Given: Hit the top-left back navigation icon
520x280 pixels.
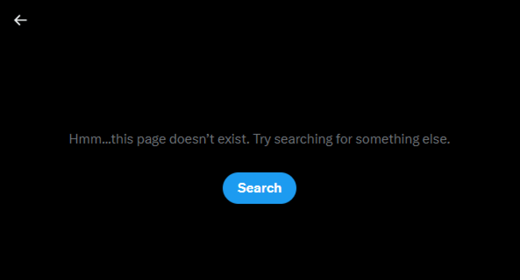Looking at the screenshot, I should coord(20,20).
